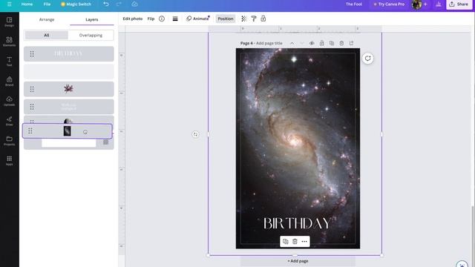Open the Elements sidebar panel
Viewport: 475px width, 267px height.
tap(10, 42)
